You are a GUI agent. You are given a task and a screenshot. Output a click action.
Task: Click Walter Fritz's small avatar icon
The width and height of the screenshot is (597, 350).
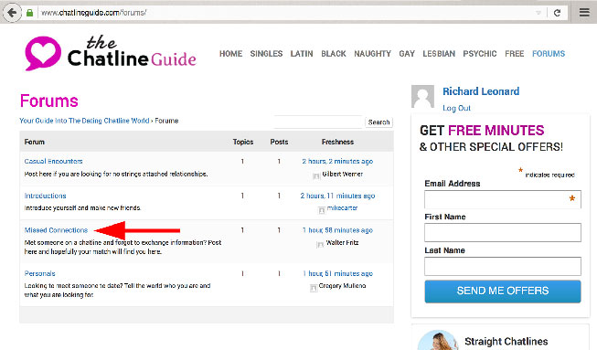point(320,245)
